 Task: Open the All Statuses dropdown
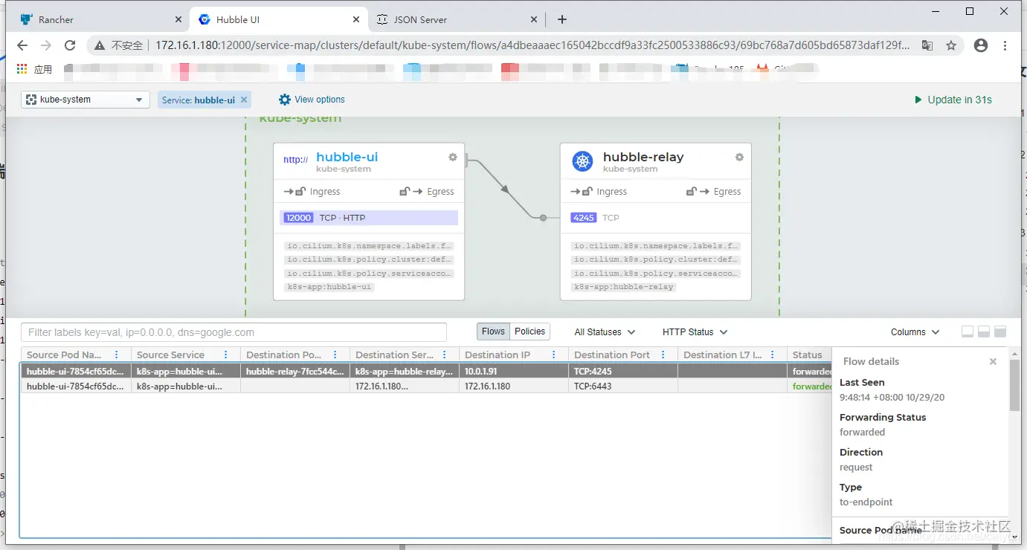tap(605, 332)
